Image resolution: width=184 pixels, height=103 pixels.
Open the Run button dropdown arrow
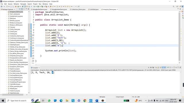pyautogui.click(x=40, y=7)
